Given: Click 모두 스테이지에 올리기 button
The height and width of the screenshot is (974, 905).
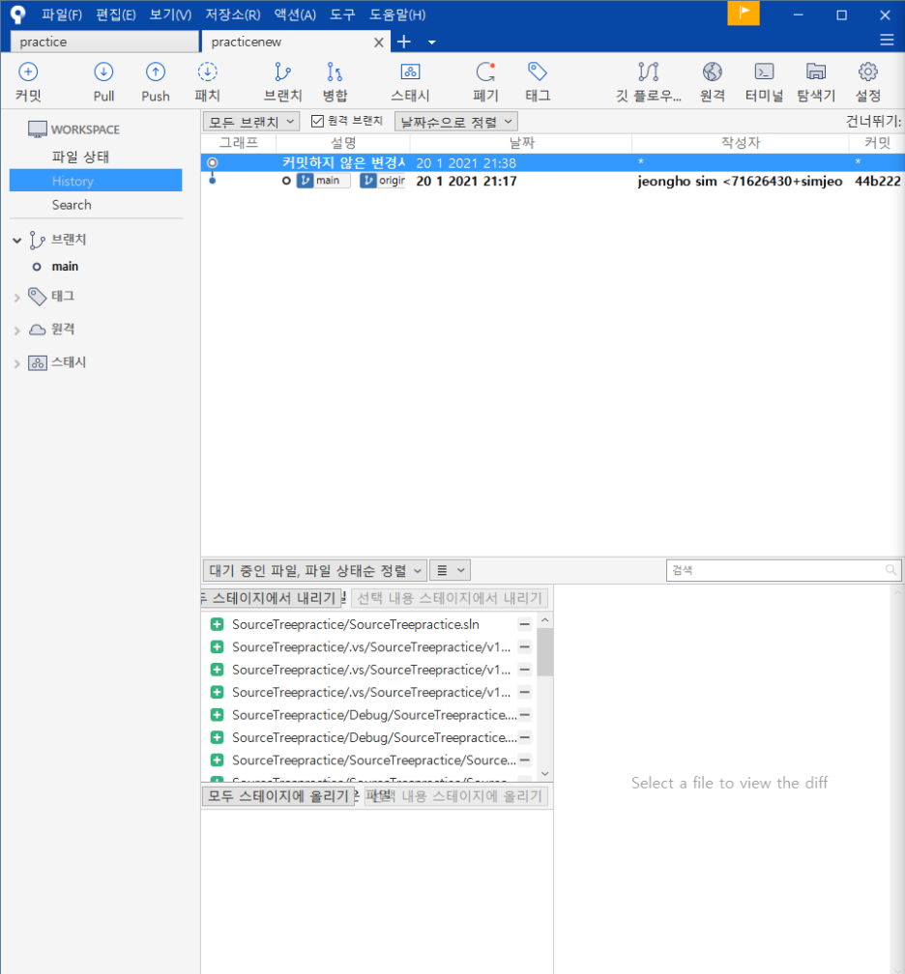Looking at the screenshot, I should (277, 796).
